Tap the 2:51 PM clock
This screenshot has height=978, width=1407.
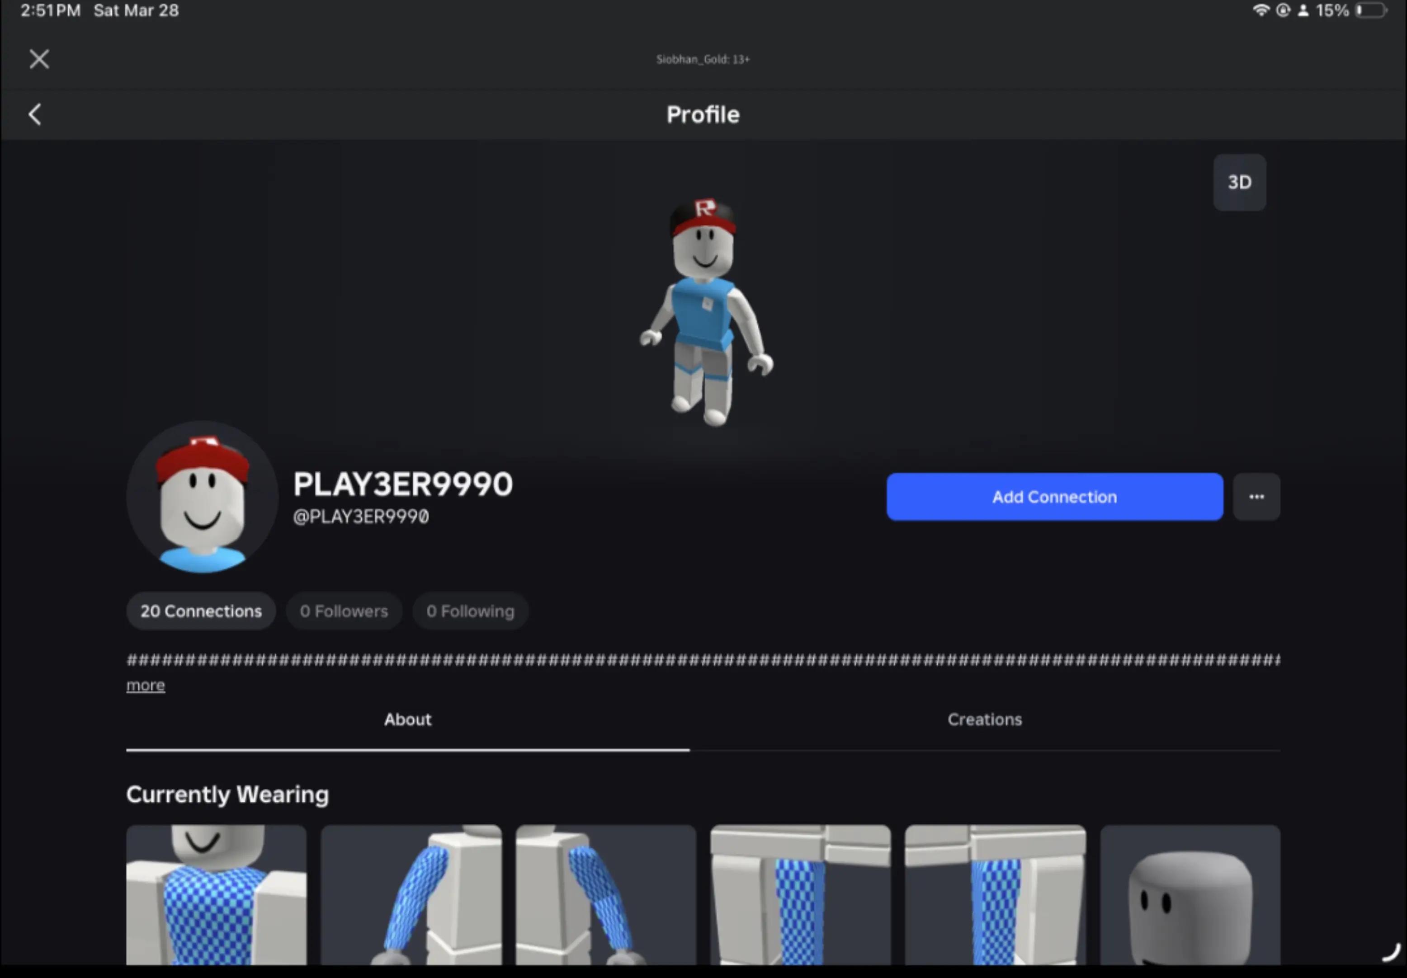coord(50,10)
